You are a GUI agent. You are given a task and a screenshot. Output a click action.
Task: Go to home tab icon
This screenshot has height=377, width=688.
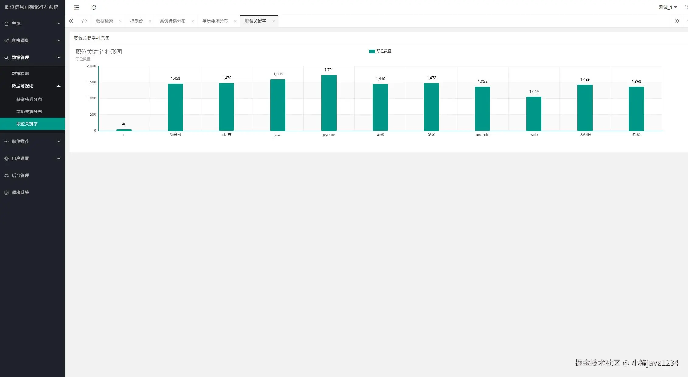pos(84,21)
